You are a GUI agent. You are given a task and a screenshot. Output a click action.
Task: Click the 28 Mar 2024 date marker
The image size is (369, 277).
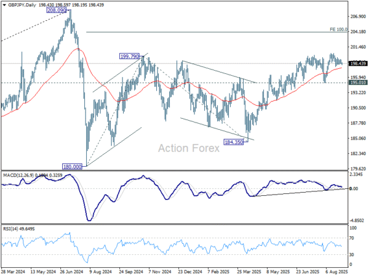(13, 271)
